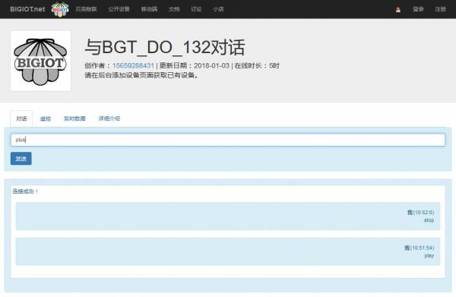Click the stop message bubble
The image size is (456, 297).
coord(228,216)
